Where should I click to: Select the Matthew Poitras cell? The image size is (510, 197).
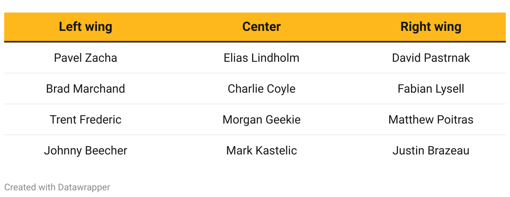click(x=431, y=119)
